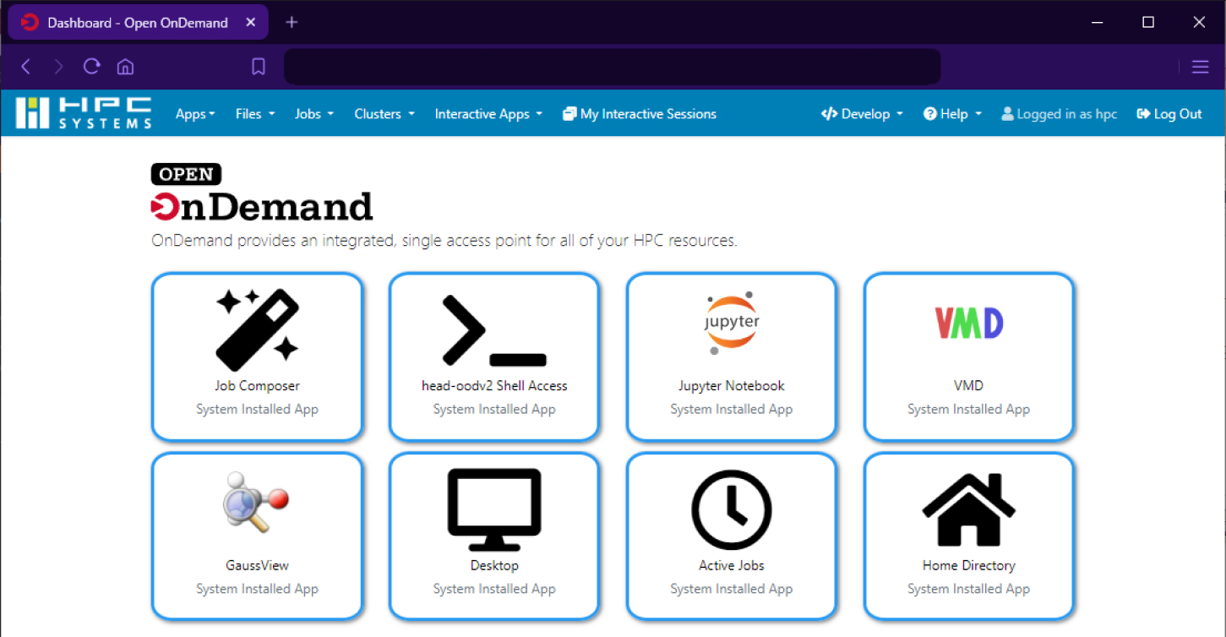Screen dimensions: 1226x637
Task: Open the browser hamburger menu
Action: coord(1200,67)
